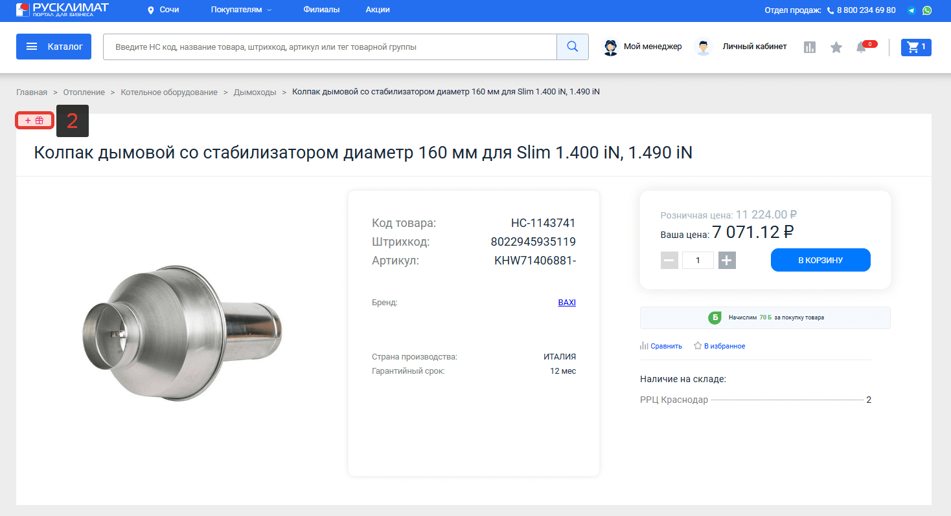Open favorites star icon in header
The height and width of the screenshot is (516, 951).
(836, 47)
